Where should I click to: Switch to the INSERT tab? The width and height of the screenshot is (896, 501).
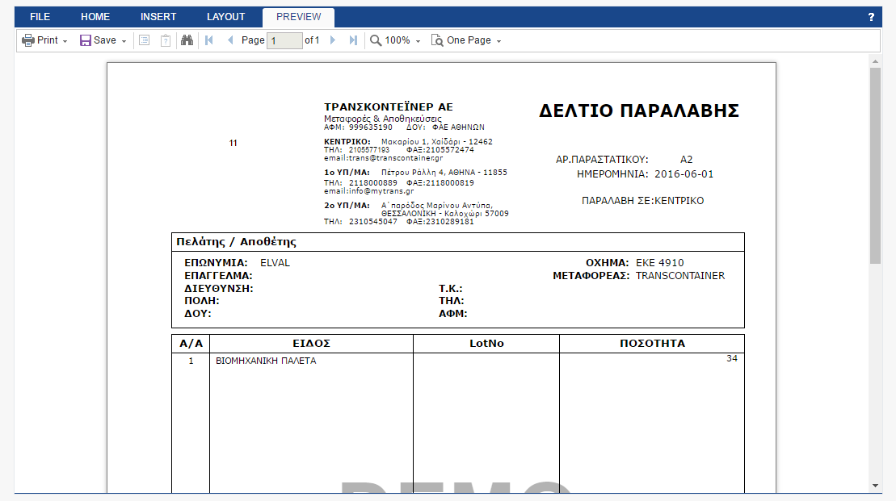[x=158, y=17]
